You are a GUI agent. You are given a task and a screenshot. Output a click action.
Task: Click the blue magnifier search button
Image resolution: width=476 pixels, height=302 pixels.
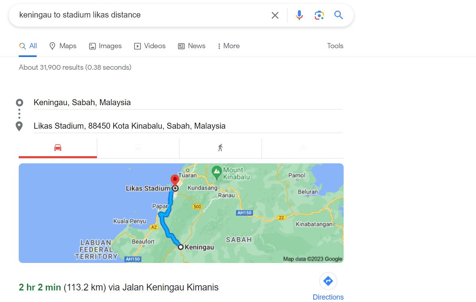click(x=338, y=15)
